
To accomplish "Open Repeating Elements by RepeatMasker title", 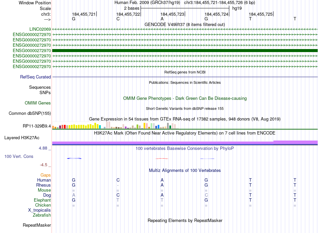I will (x=185, y=221).
